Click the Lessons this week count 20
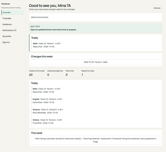Image resolution: width=166 pixels, height=152 pixels. (31, 75)
